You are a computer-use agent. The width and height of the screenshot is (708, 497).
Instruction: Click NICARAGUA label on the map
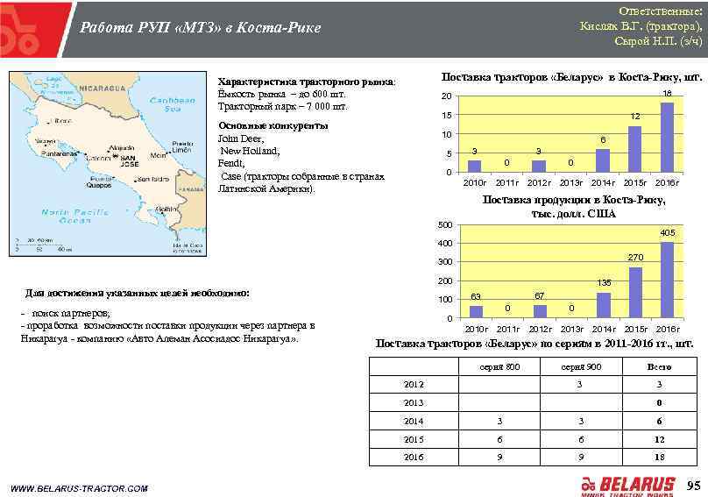pyautogui.click(x=103, y=89)
